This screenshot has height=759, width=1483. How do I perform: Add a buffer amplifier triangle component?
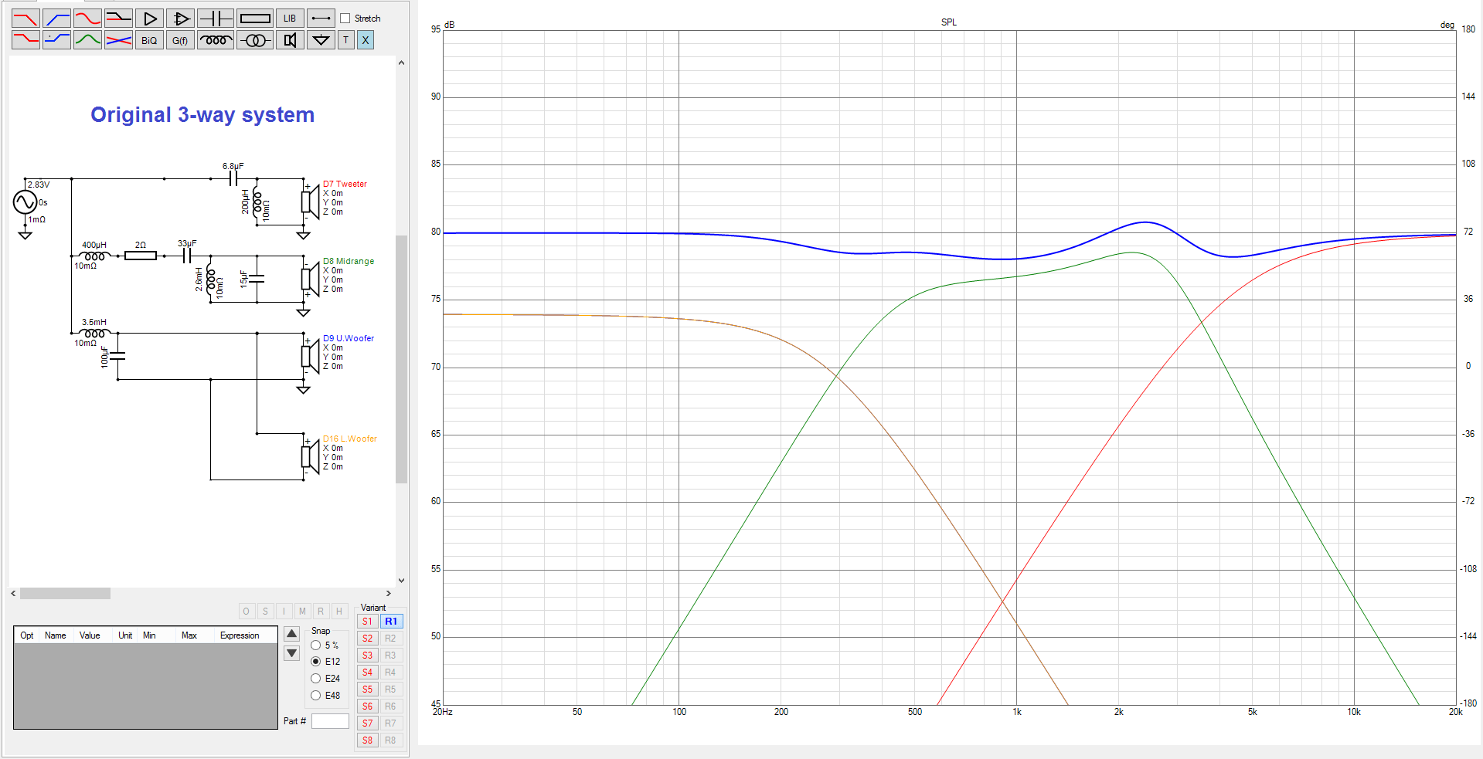tap(150, 19)
